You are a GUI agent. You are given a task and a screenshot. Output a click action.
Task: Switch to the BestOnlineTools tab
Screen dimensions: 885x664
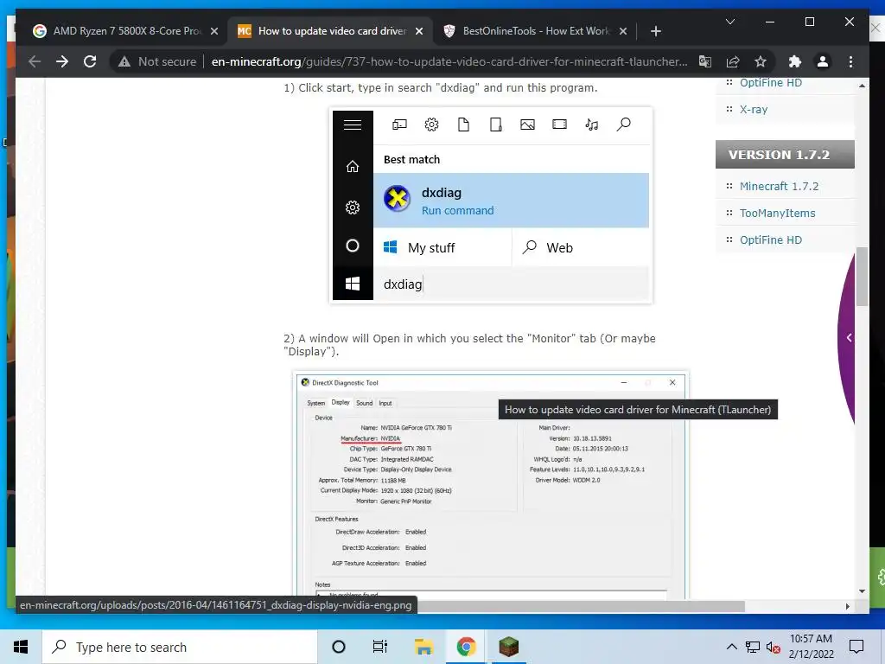(535, 31)
